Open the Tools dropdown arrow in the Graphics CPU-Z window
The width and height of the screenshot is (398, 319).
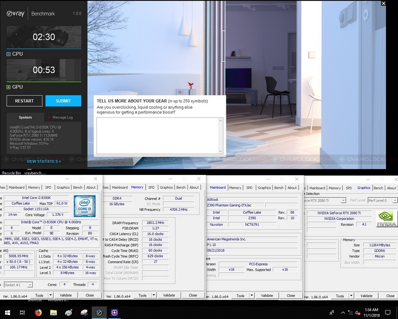(351, 296)
